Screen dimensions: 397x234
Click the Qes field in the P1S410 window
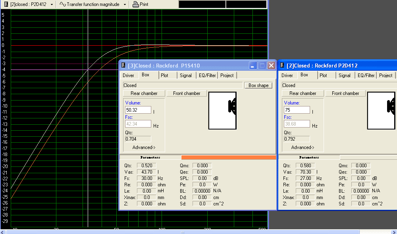pyautogui.click(x=202, y=172)
